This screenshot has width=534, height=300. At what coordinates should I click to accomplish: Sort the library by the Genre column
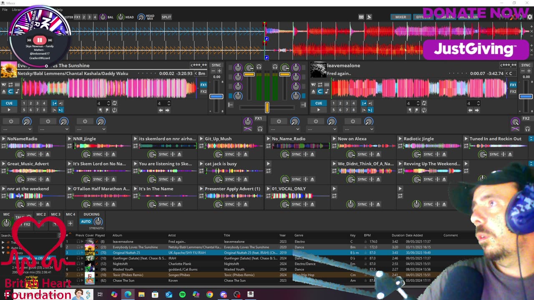[299, 235]
